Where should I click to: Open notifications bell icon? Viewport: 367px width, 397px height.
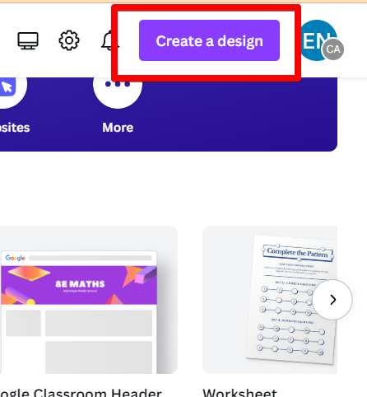click(109, 40)
